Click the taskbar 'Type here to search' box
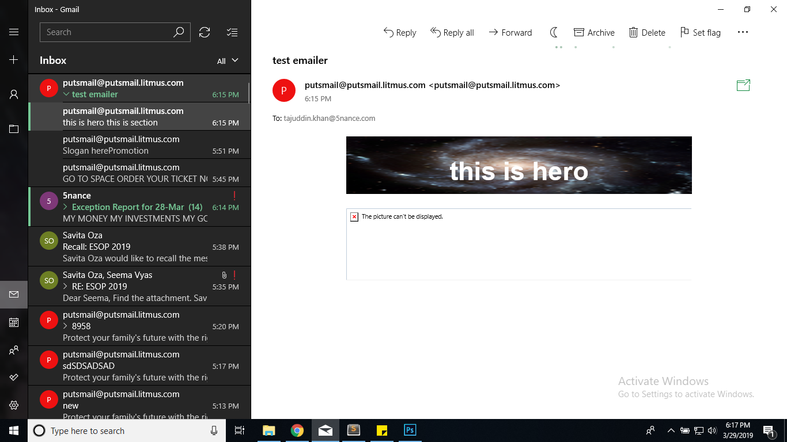Viewport: 787px width, 442px height. [127, 430]
